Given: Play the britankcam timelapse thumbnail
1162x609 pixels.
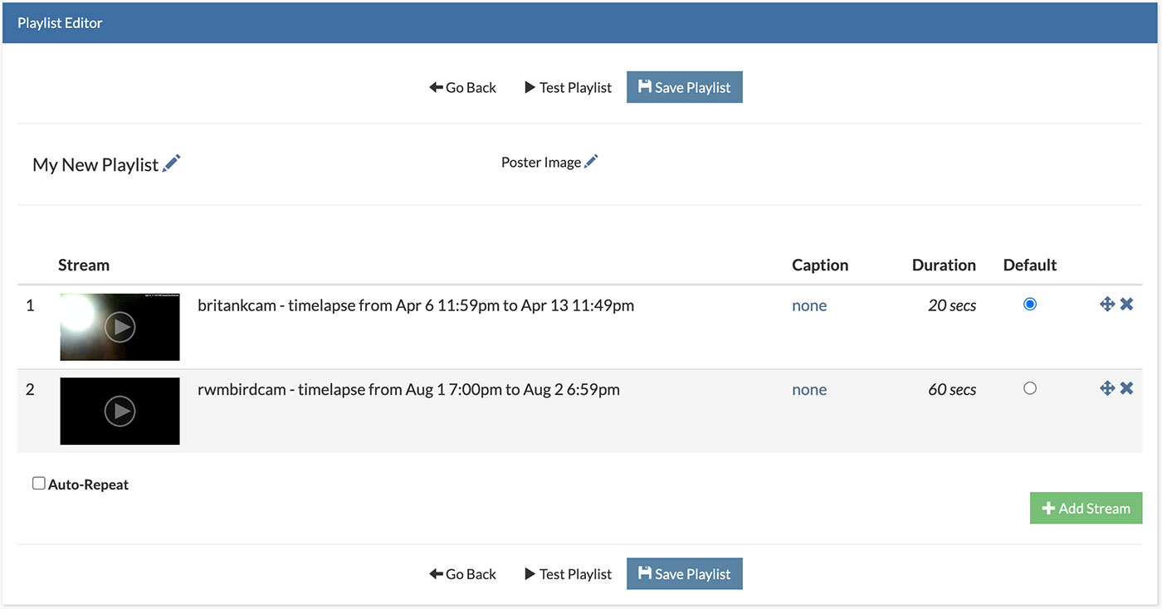Looking at the screenshot, I should [120, 327].
